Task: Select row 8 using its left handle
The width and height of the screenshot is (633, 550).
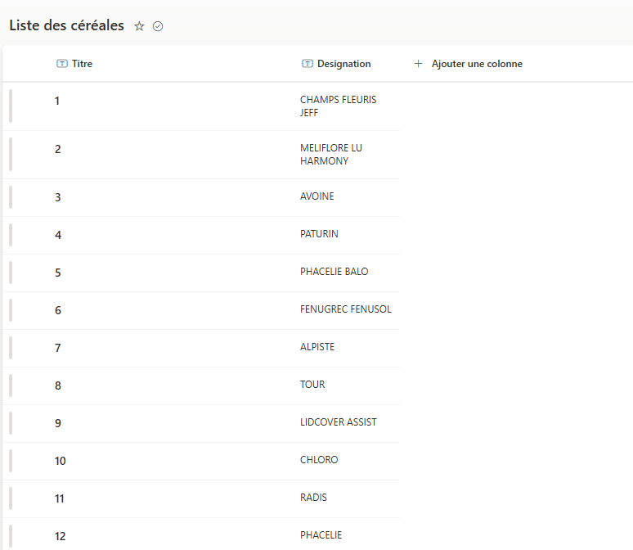Action: click(11, 385)
